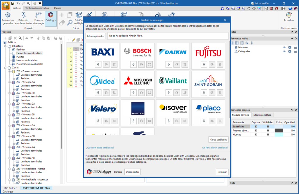This screenshot has width=299, height=194.
Task: Toggle Visibilidad checkbox for Huecos row
Action: pyautogui.click(x=268, y=135)
